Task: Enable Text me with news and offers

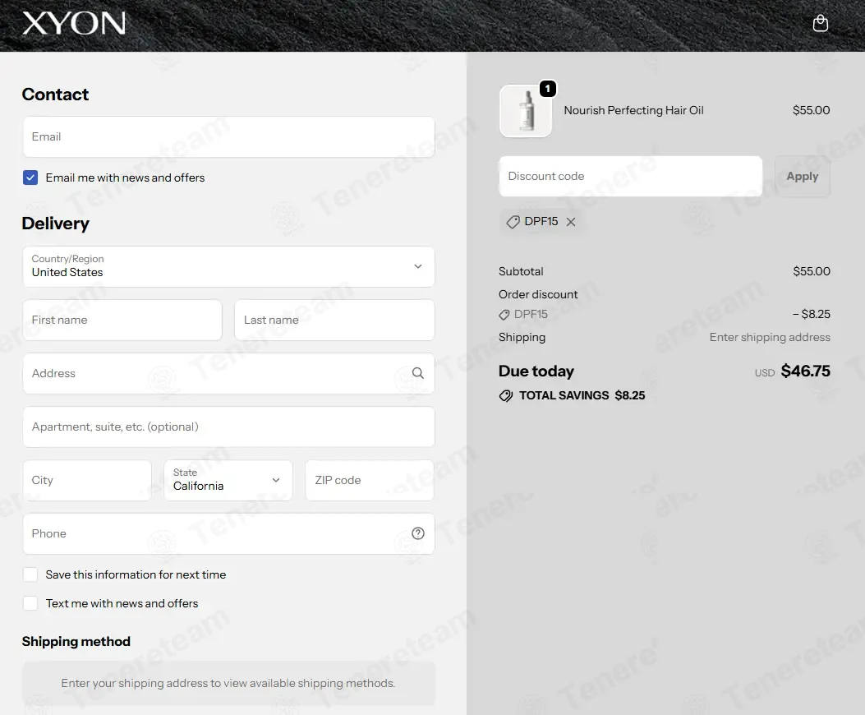Action: [30, 603]
